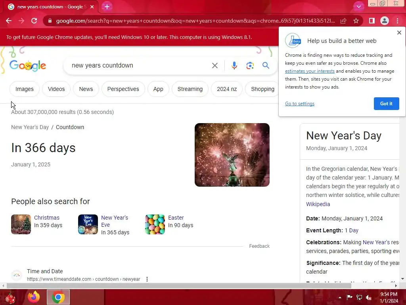The width and height of the screenshot is (406, 305).
Task: Open a new tab with the plus button
Action: pyautogui.click(x=107, y=7)
